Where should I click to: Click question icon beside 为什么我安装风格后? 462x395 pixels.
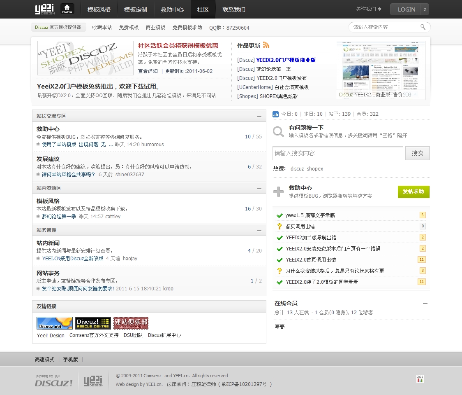[280, 271]
